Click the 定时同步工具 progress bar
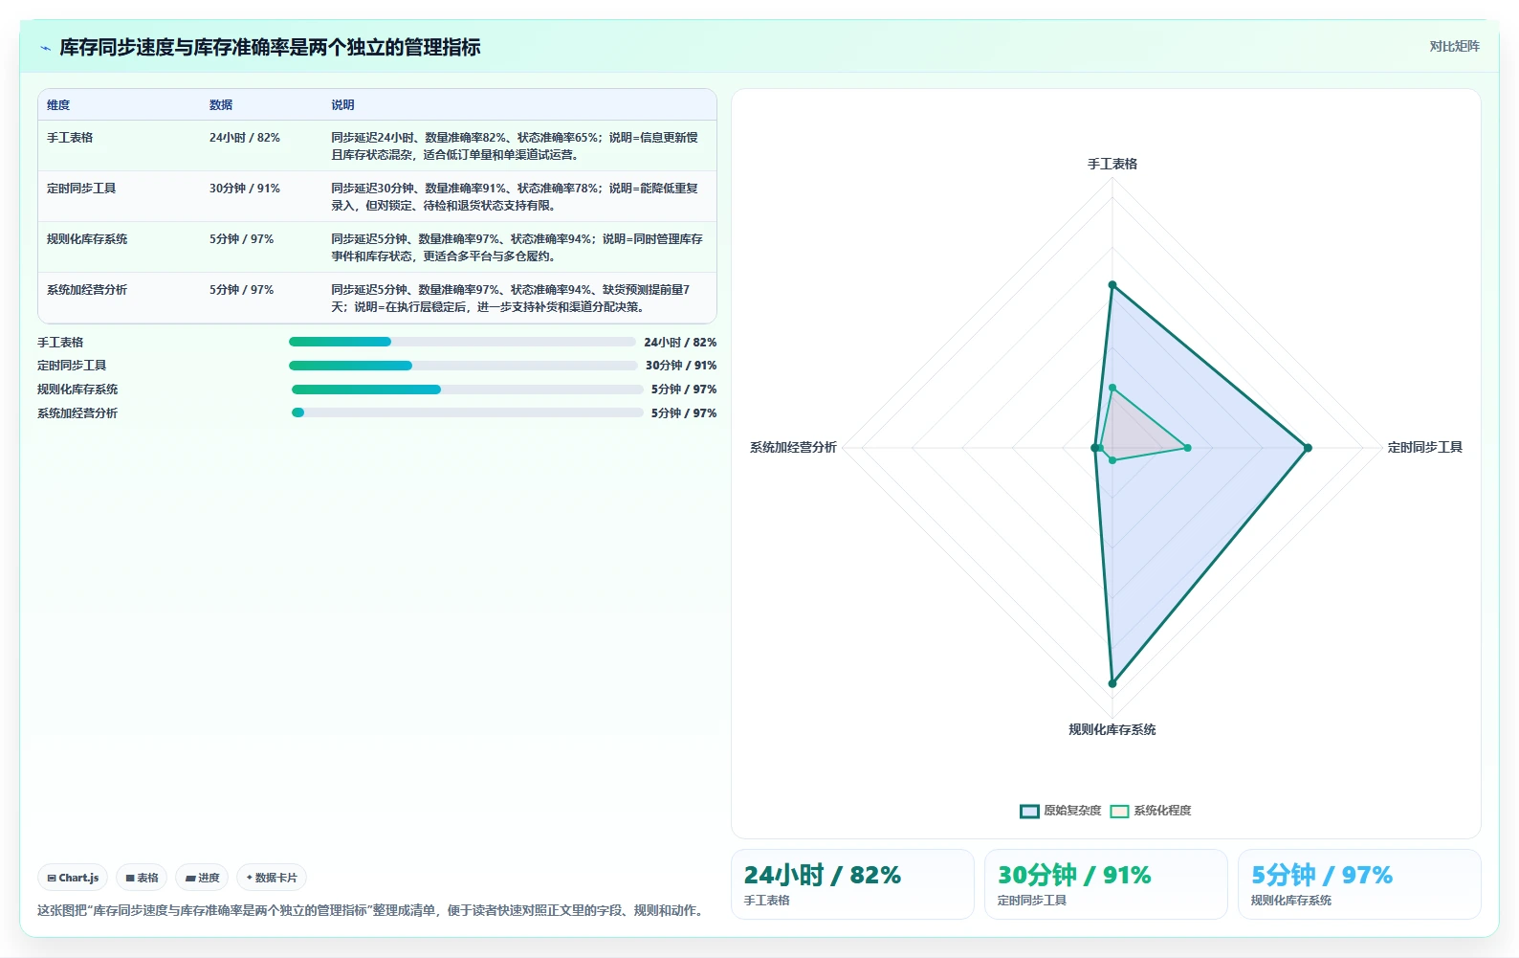This screenshot has width=1519, height=958. click(463, 366)
